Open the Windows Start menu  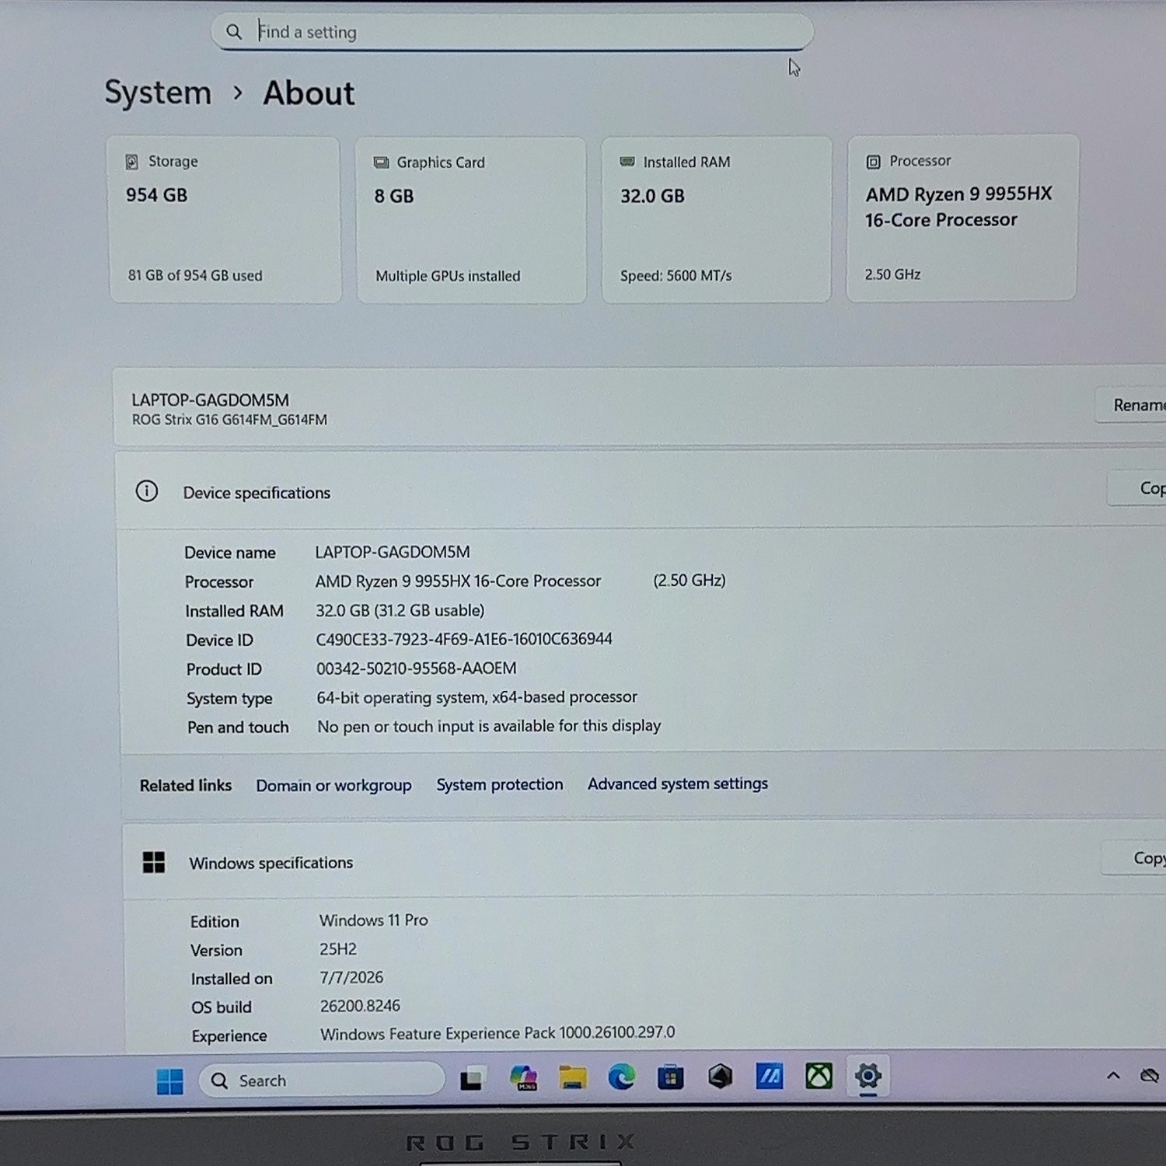169,1080
